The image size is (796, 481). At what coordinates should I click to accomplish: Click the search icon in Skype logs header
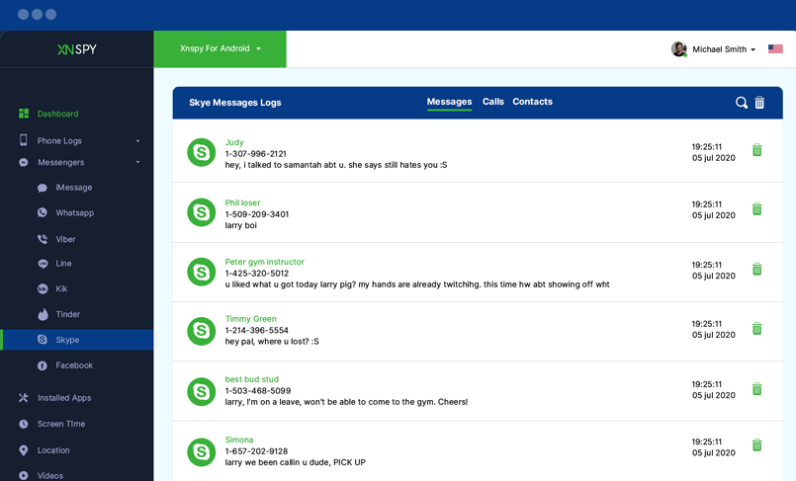point(742,103)
